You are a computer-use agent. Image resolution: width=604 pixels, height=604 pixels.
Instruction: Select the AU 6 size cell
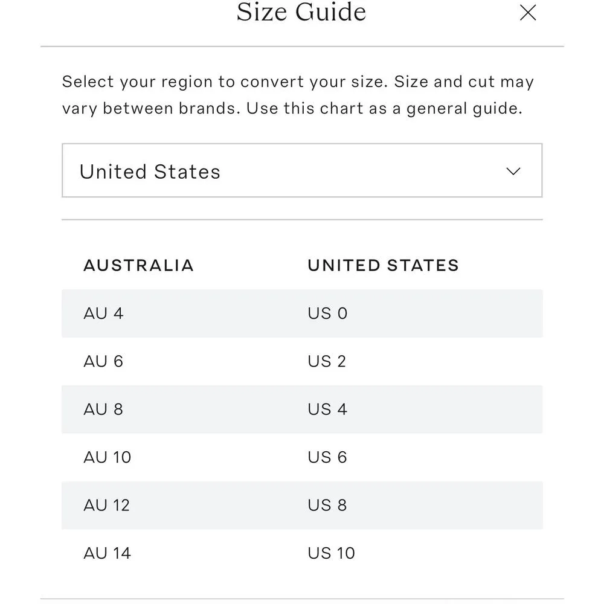click(103, 361)
